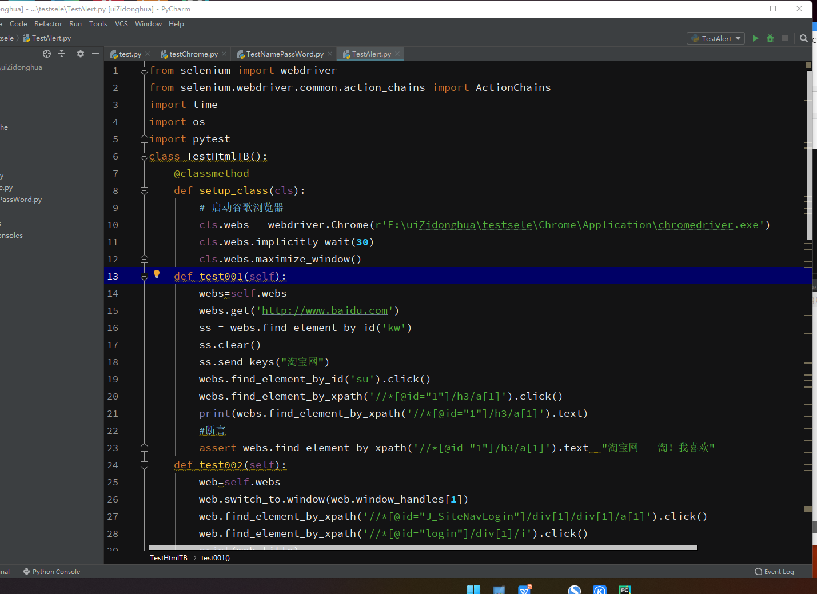Open the Refactor menu
Image resolution: width=817 pixels, height=594 pixels.
point(48,24)
